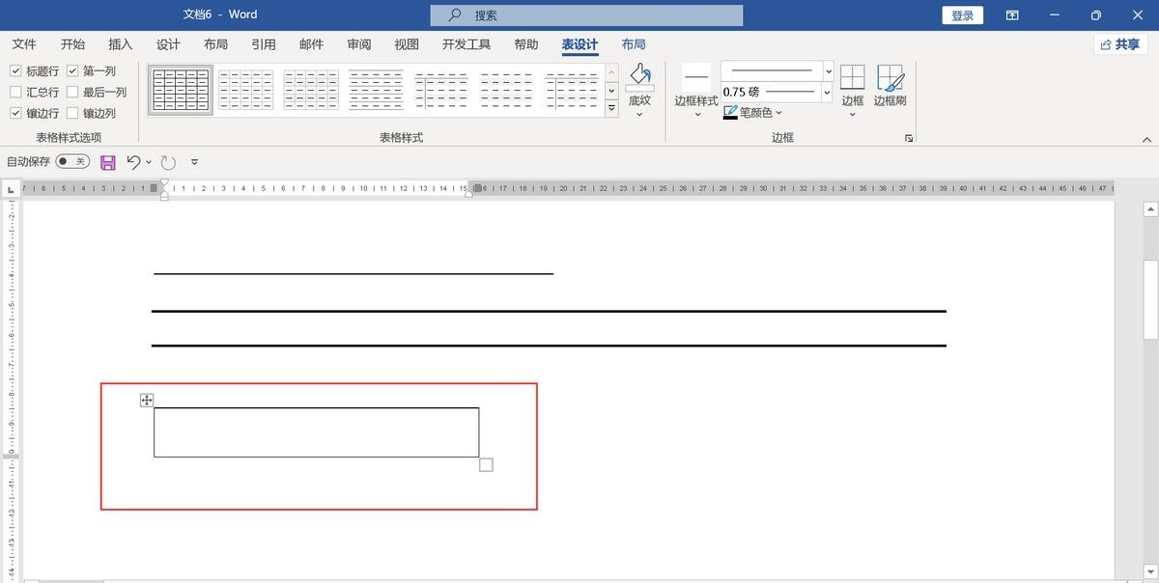Switch to the Review (审阅) tab

click(x=359, y=44)
